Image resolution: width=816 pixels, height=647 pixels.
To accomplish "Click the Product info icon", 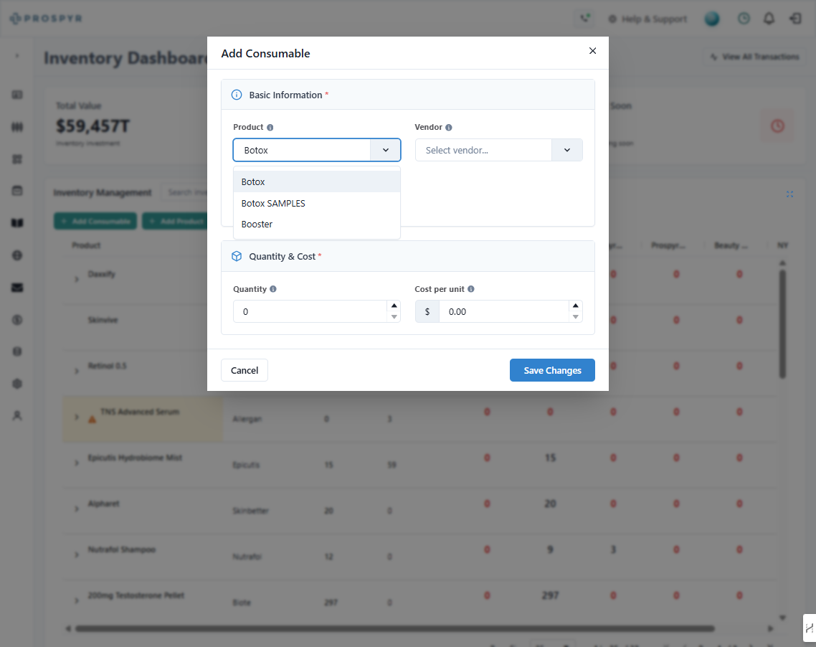I will [x=270, y=128].
